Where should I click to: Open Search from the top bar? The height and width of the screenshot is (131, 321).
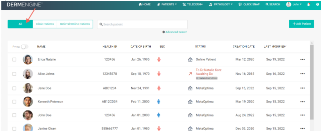273,4
